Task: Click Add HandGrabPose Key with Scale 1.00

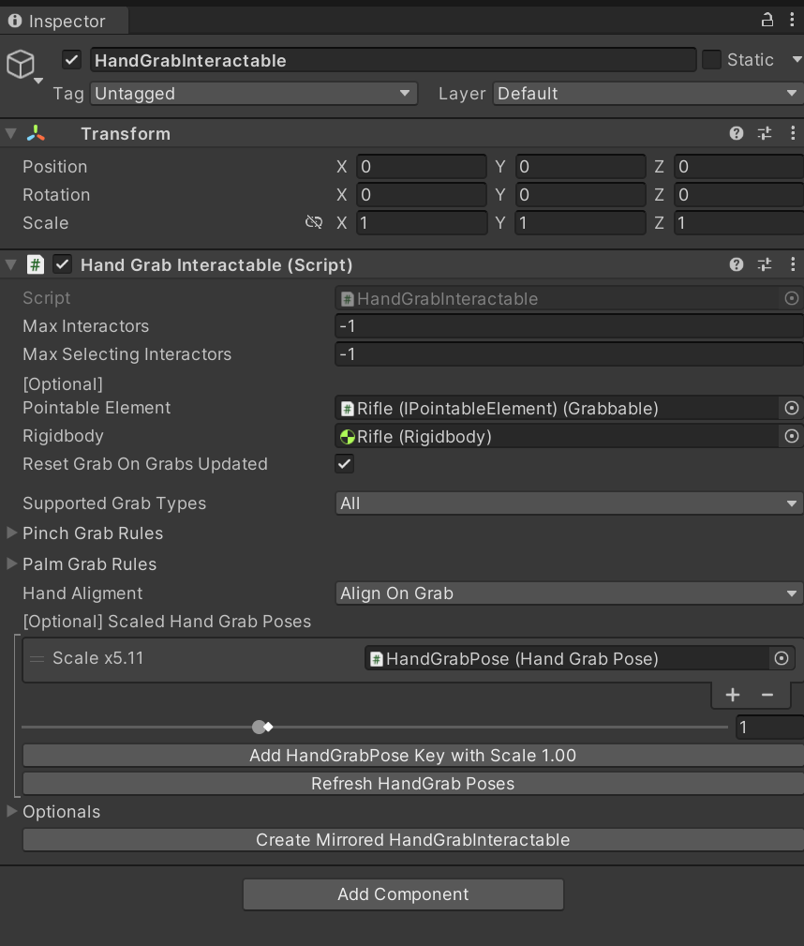Action: (x=412, y=756)
